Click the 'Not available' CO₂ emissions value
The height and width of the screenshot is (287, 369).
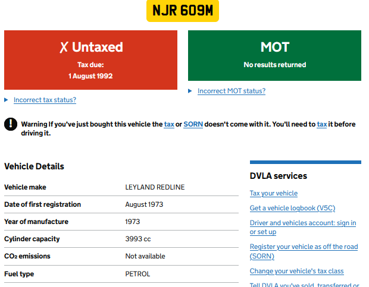(x=145, y=256)
